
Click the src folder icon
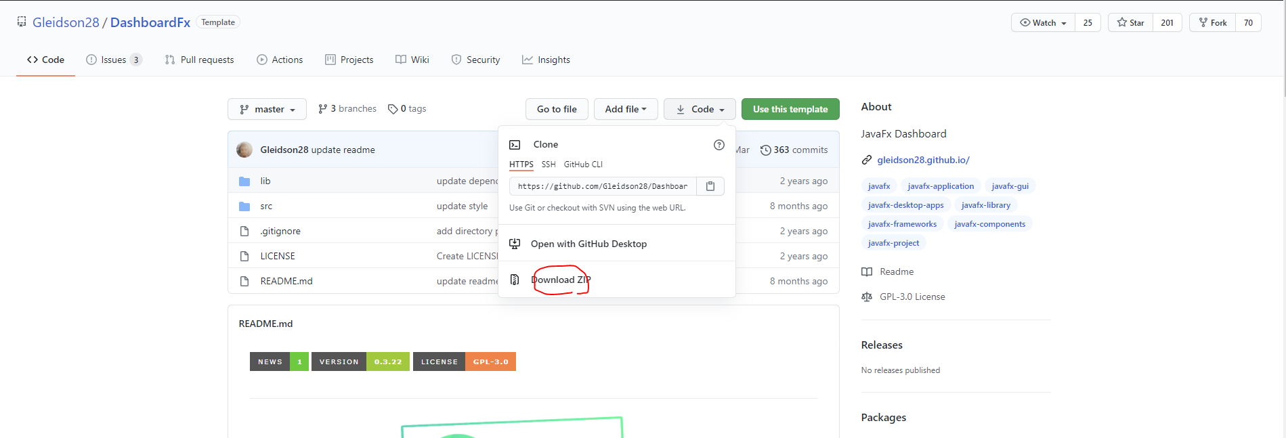244,206
